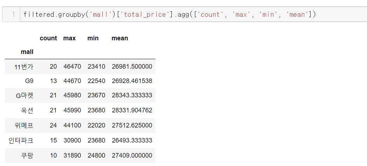Screen dimensions: 367x166
Task: Click mean value 28331.904762
Action: 132,110
